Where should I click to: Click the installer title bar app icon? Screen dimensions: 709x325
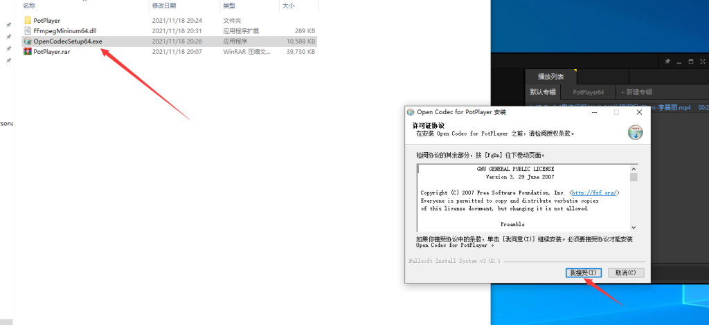click(411, 112)
